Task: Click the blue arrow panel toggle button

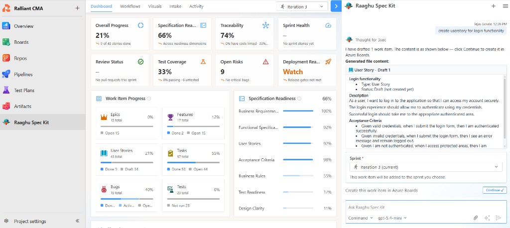Action: (336, 6)
